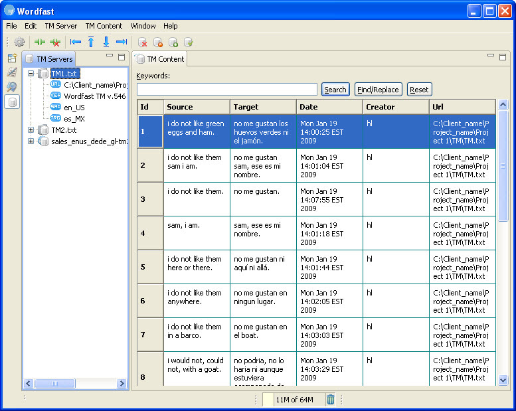Screen dimensions: 516x411
Task: Minimize the TM Content panel
Action: coord(491,55)
